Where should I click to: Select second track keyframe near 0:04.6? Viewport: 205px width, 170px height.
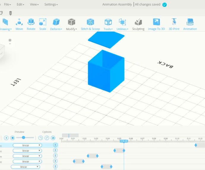pyautogui.click(x=115, y=151)
